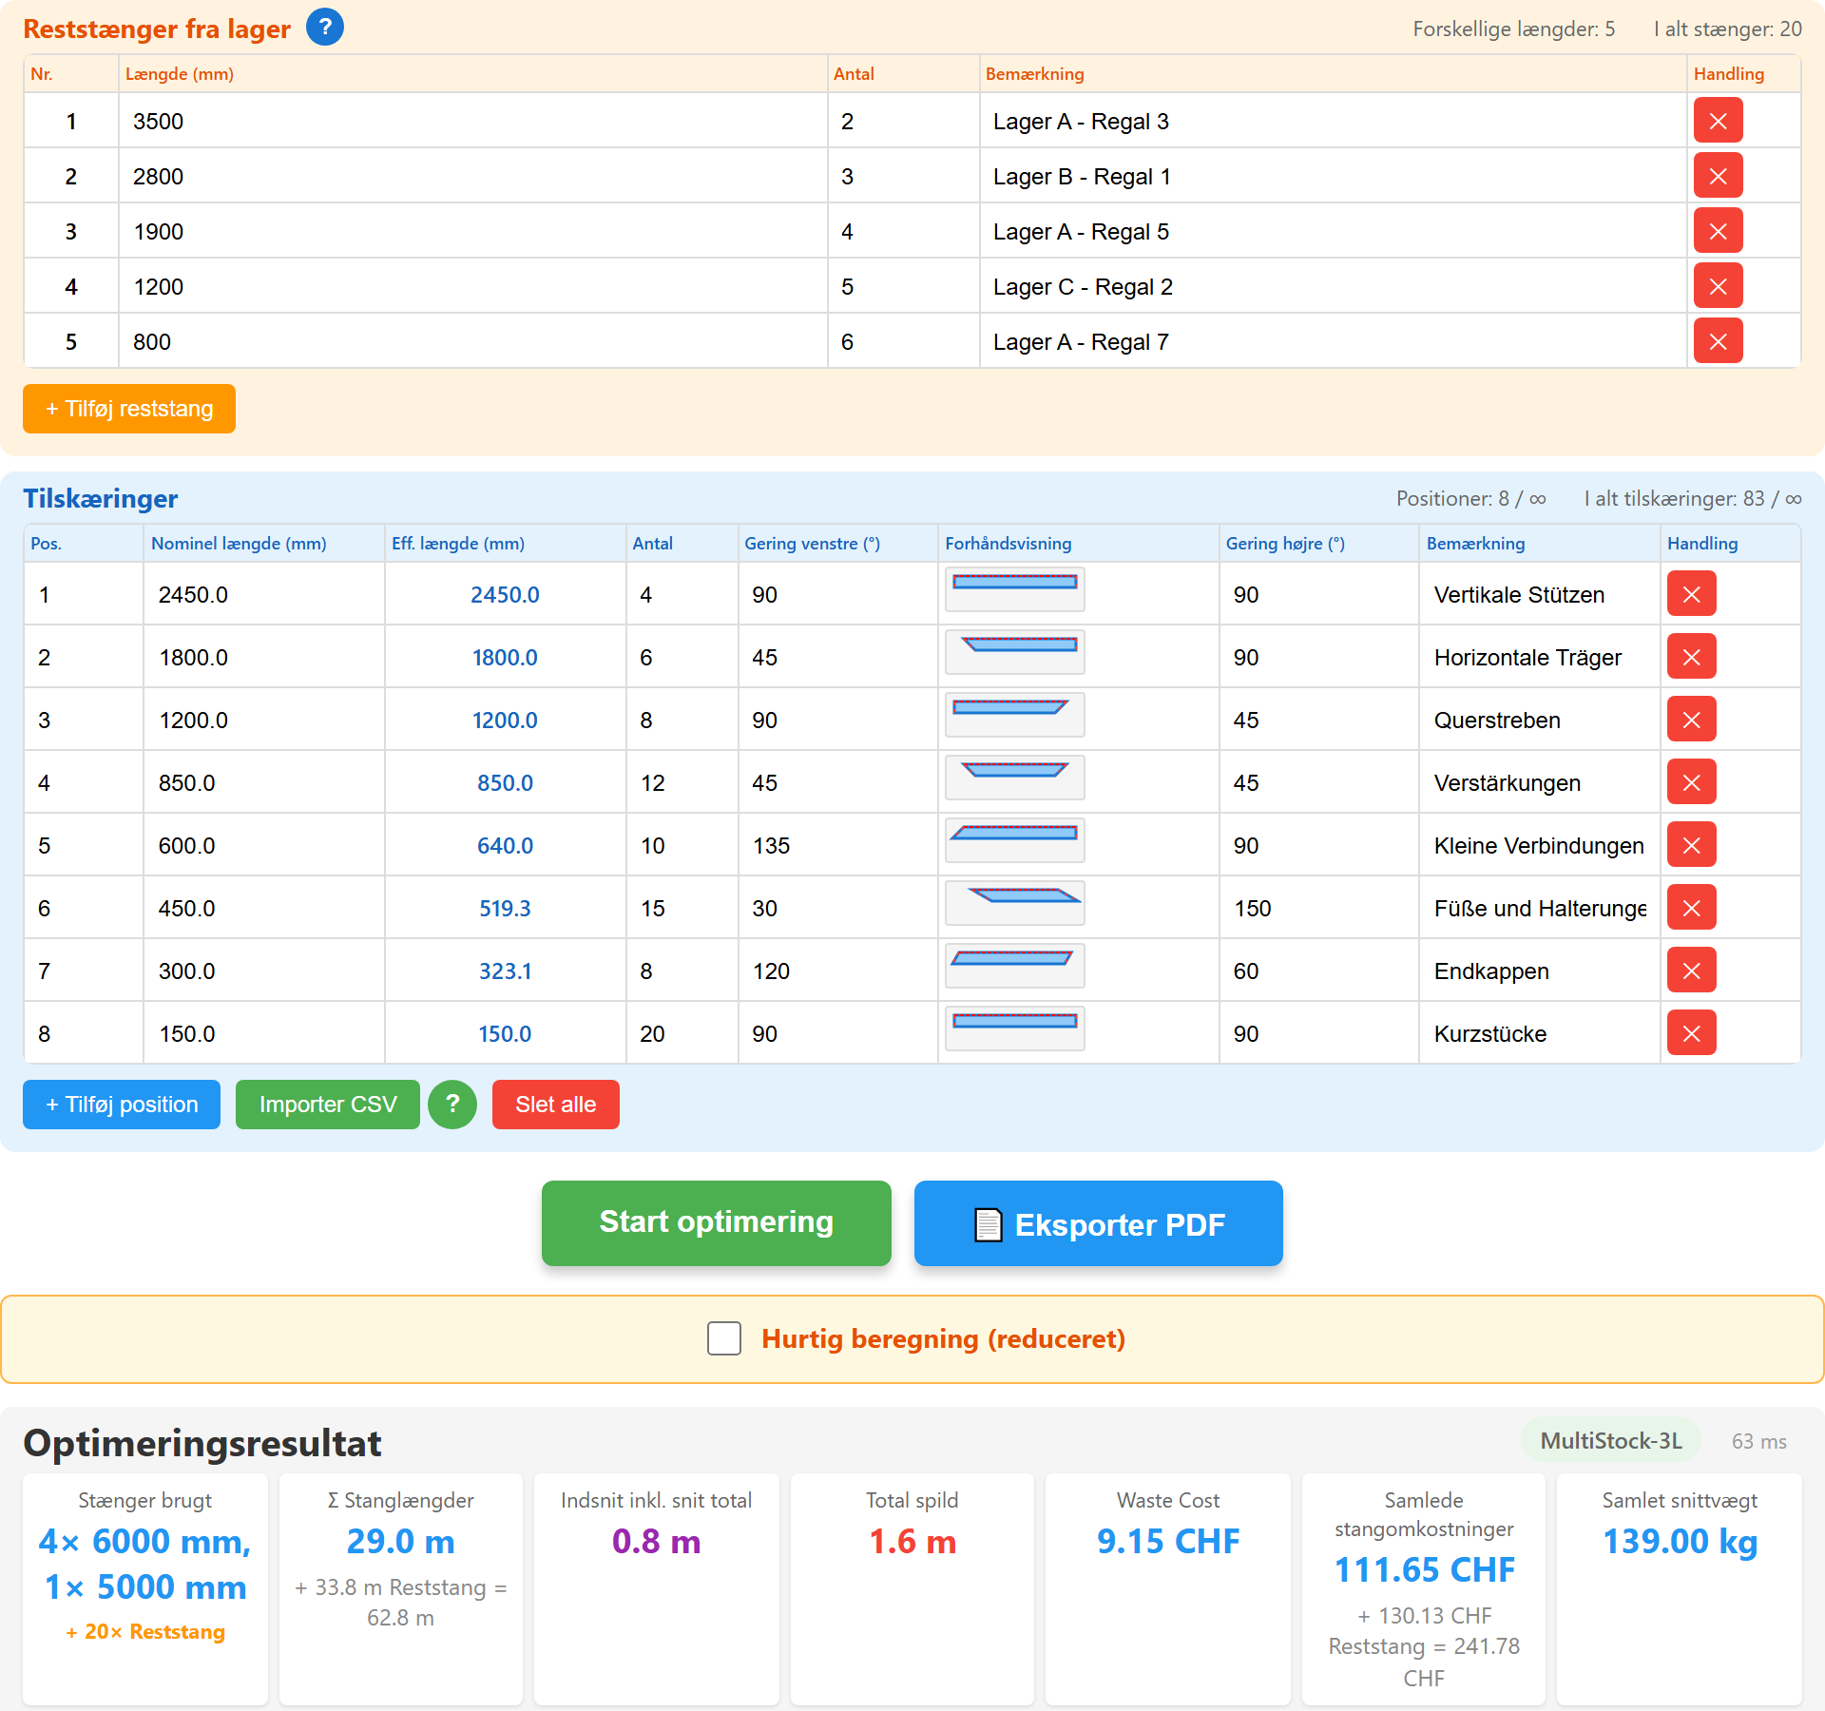The height and width of the screenshot is (1711, 1825).
Task: Edit right miter 60 for Endkappen
Action: [x=1318, y=971]
